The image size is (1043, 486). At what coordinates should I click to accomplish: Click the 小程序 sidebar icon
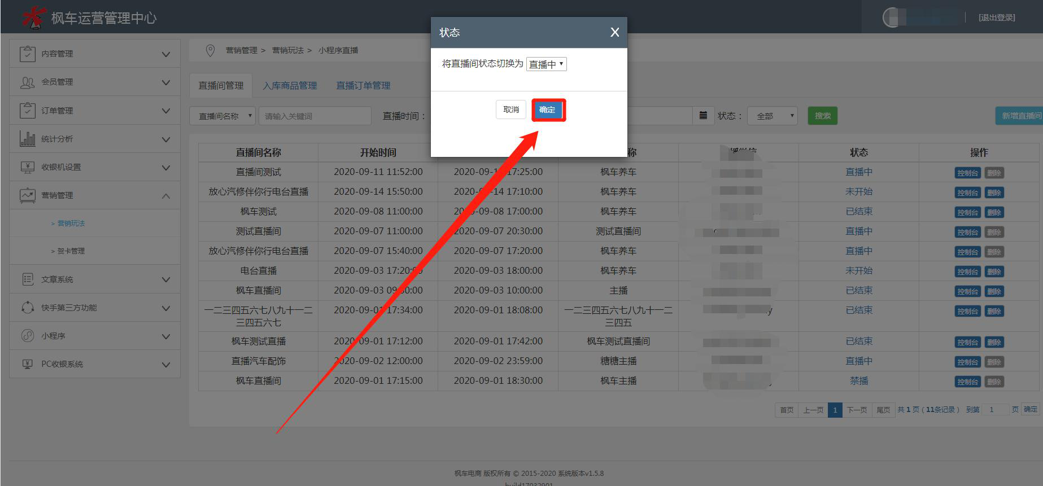[27, 336]
